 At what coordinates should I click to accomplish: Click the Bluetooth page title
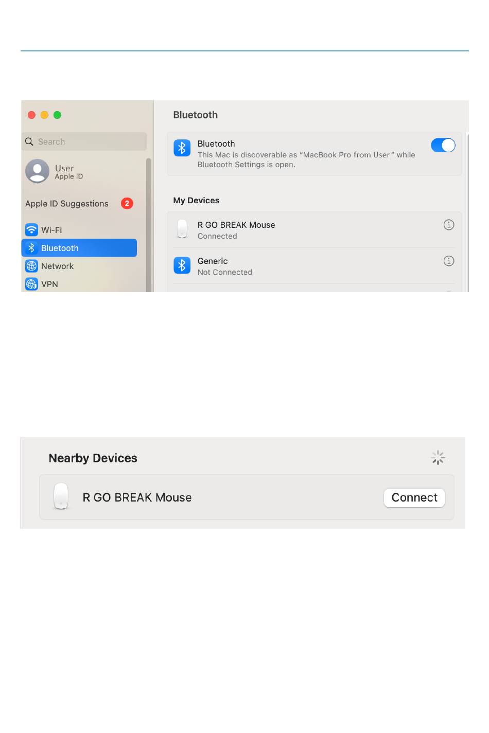tap(195, 115)
